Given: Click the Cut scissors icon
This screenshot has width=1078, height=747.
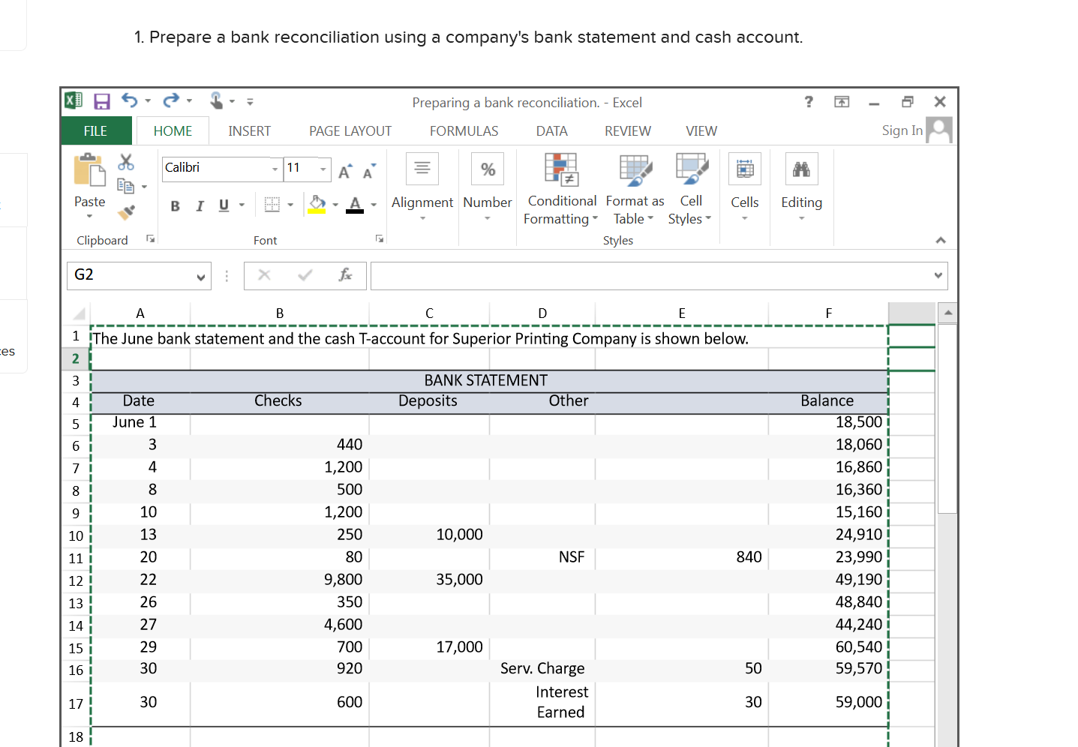Looking at the screenshot, I should (x=126, y=162).
